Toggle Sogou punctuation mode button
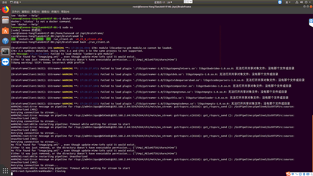The width and height of the screenshot is (313, 176). (x=296, y=174)
